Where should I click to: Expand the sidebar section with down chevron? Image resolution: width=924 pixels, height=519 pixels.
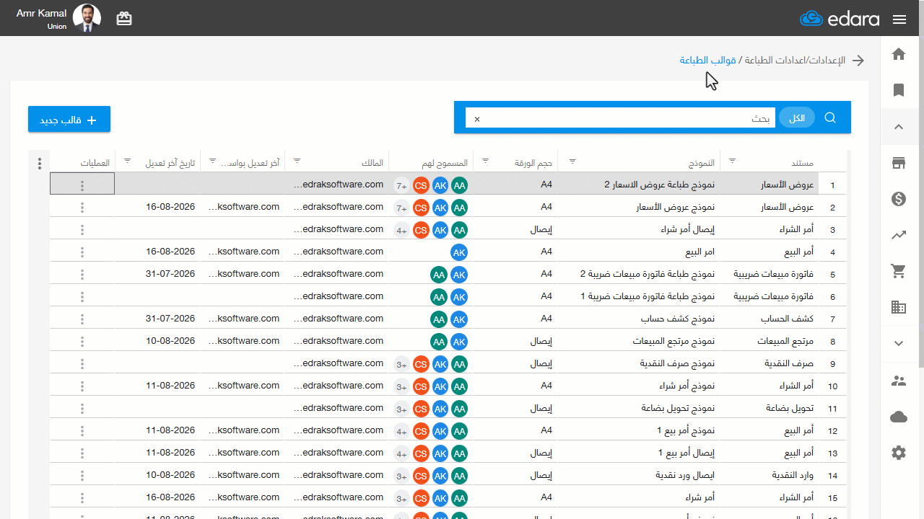coord(899,344)
